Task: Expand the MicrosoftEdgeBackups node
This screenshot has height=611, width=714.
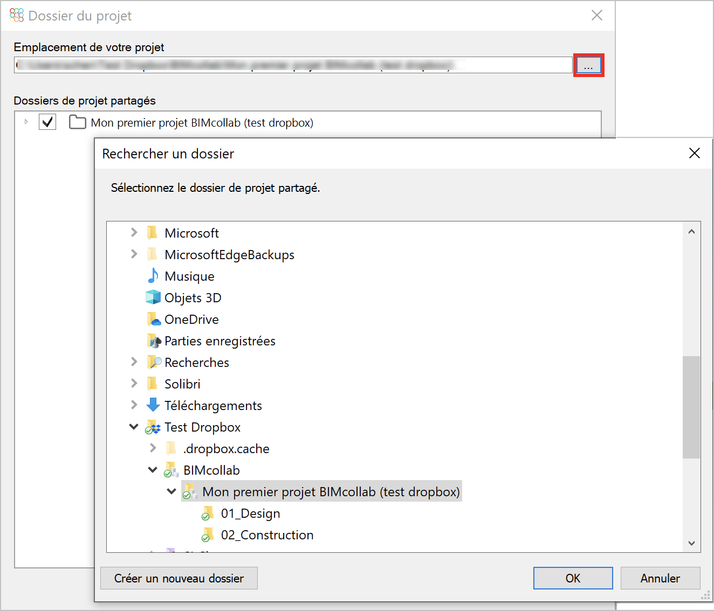Action: pyautogui.click(x=134, y=254)
